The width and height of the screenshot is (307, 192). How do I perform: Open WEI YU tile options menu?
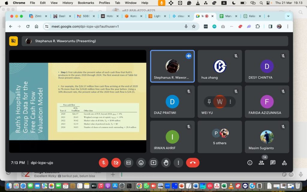230,102
